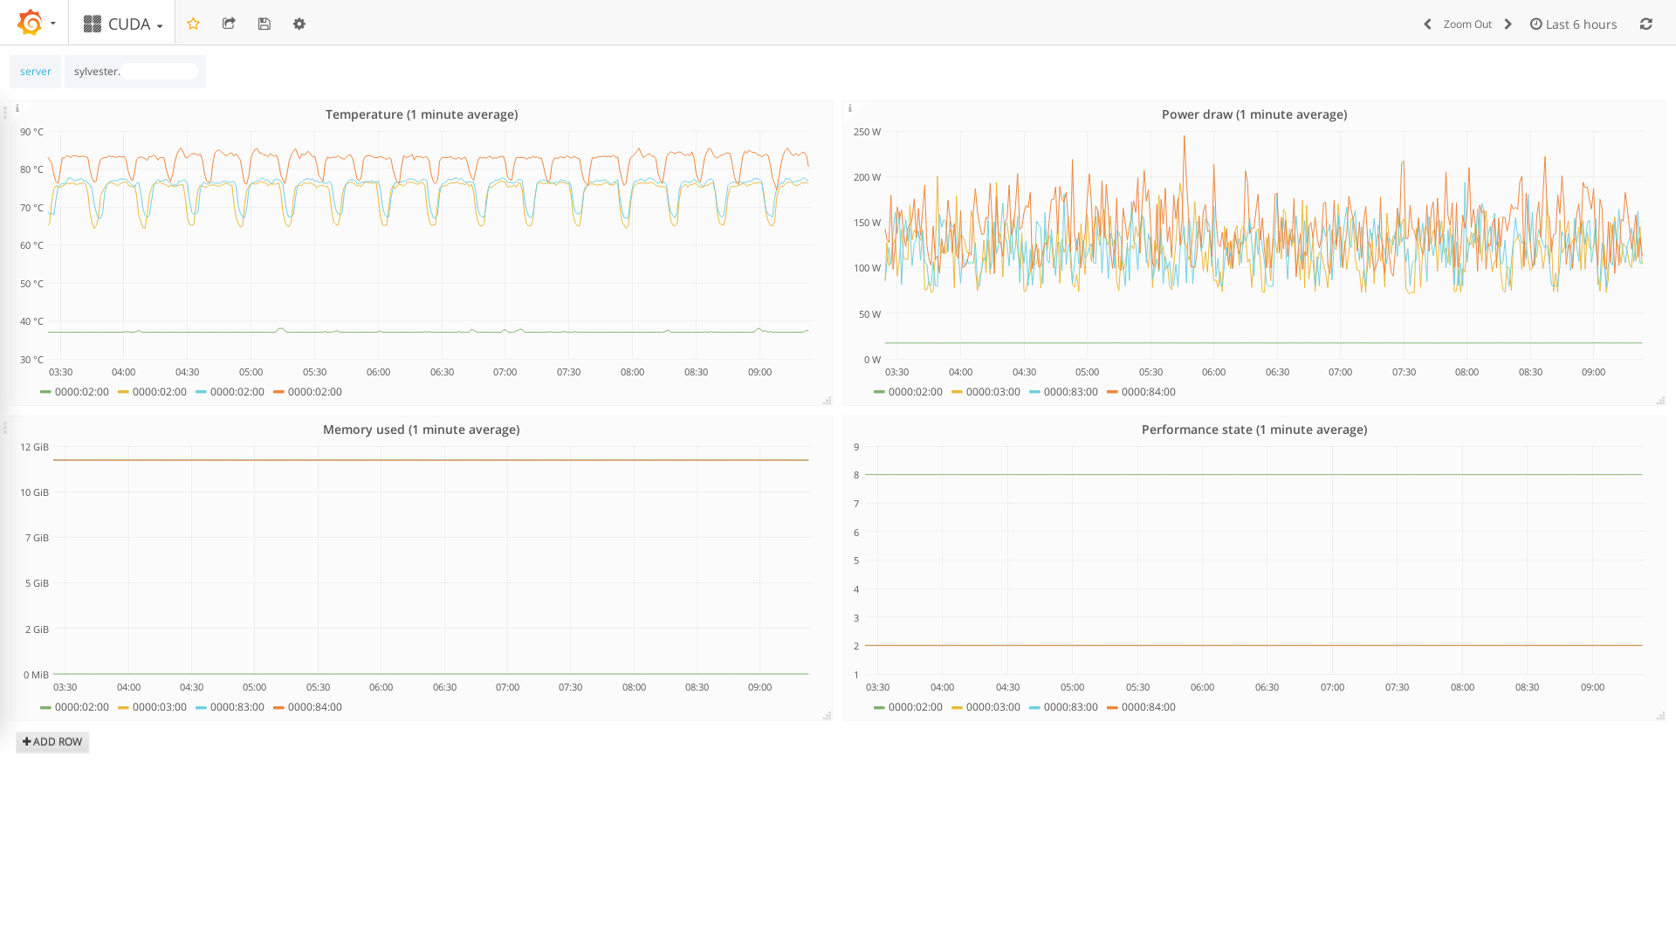
Task: Click 0000:84:00 label in Performance state legend
Action: click(x=1149, y=707)
